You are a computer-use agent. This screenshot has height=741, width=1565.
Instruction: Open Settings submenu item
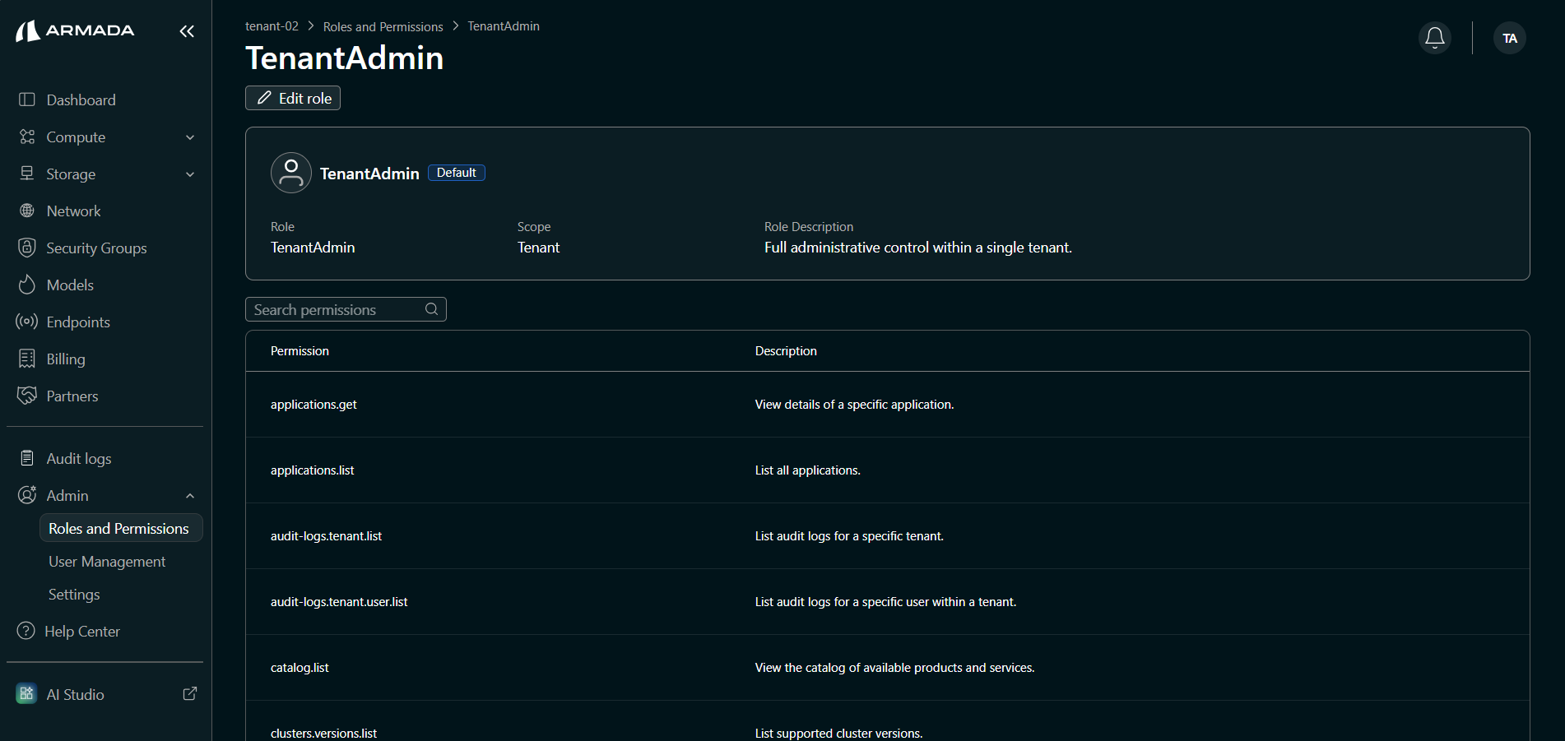[x=74, y=594]
